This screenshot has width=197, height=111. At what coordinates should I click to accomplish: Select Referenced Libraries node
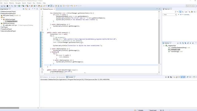(x=9, y=23)
